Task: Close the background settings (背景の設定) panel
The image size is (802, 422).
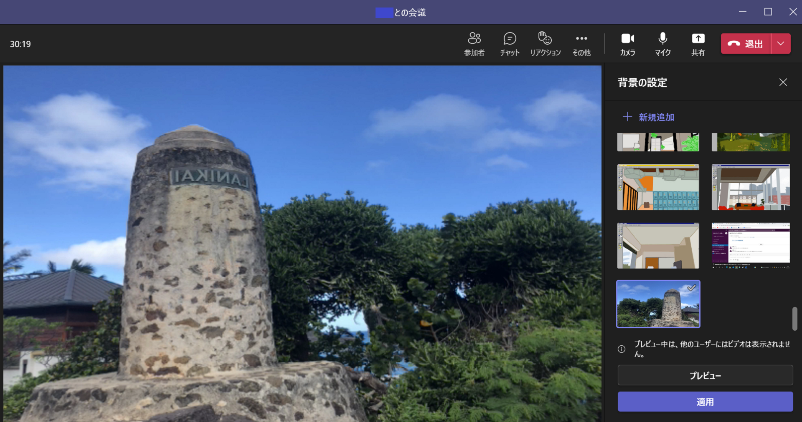Action: (x=783, y=83)
